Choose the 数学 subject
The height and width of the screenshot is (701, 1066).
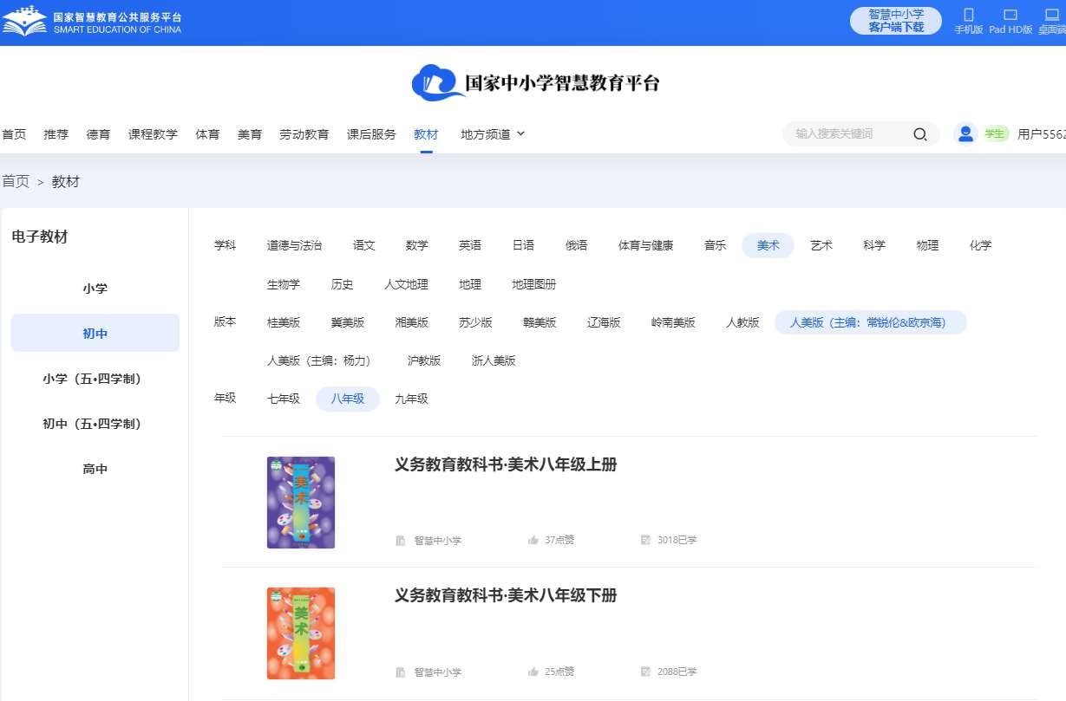(x=417, y=246)
